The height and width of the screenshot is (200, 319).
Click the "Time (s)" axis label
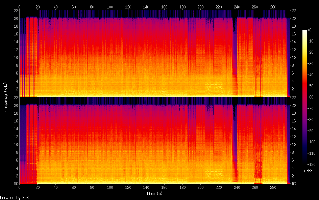tap(155, 194)
